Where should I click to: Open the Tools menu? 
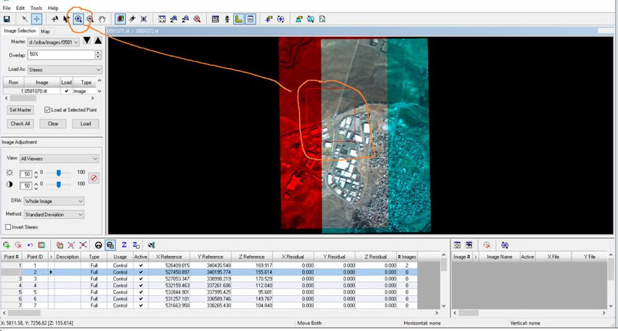(x=36, y=8)
